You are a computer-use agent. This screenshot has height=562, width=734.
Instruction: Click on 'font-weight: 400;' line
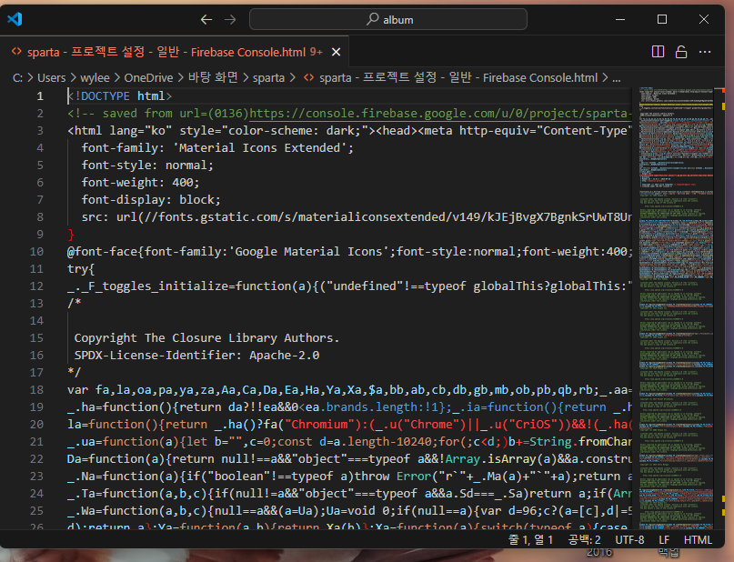(140, 183)
